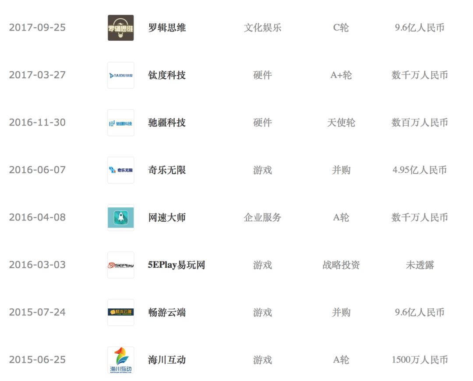The image size is (473, 381).
Task: Click the 奇乐无限 logo icon
Action: pyautogui.click(x=121, y=170)
